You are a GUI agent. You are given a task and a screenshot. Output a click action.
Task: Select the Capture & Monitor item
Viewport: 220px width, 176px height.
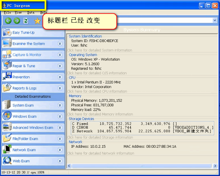pos(33,55)
